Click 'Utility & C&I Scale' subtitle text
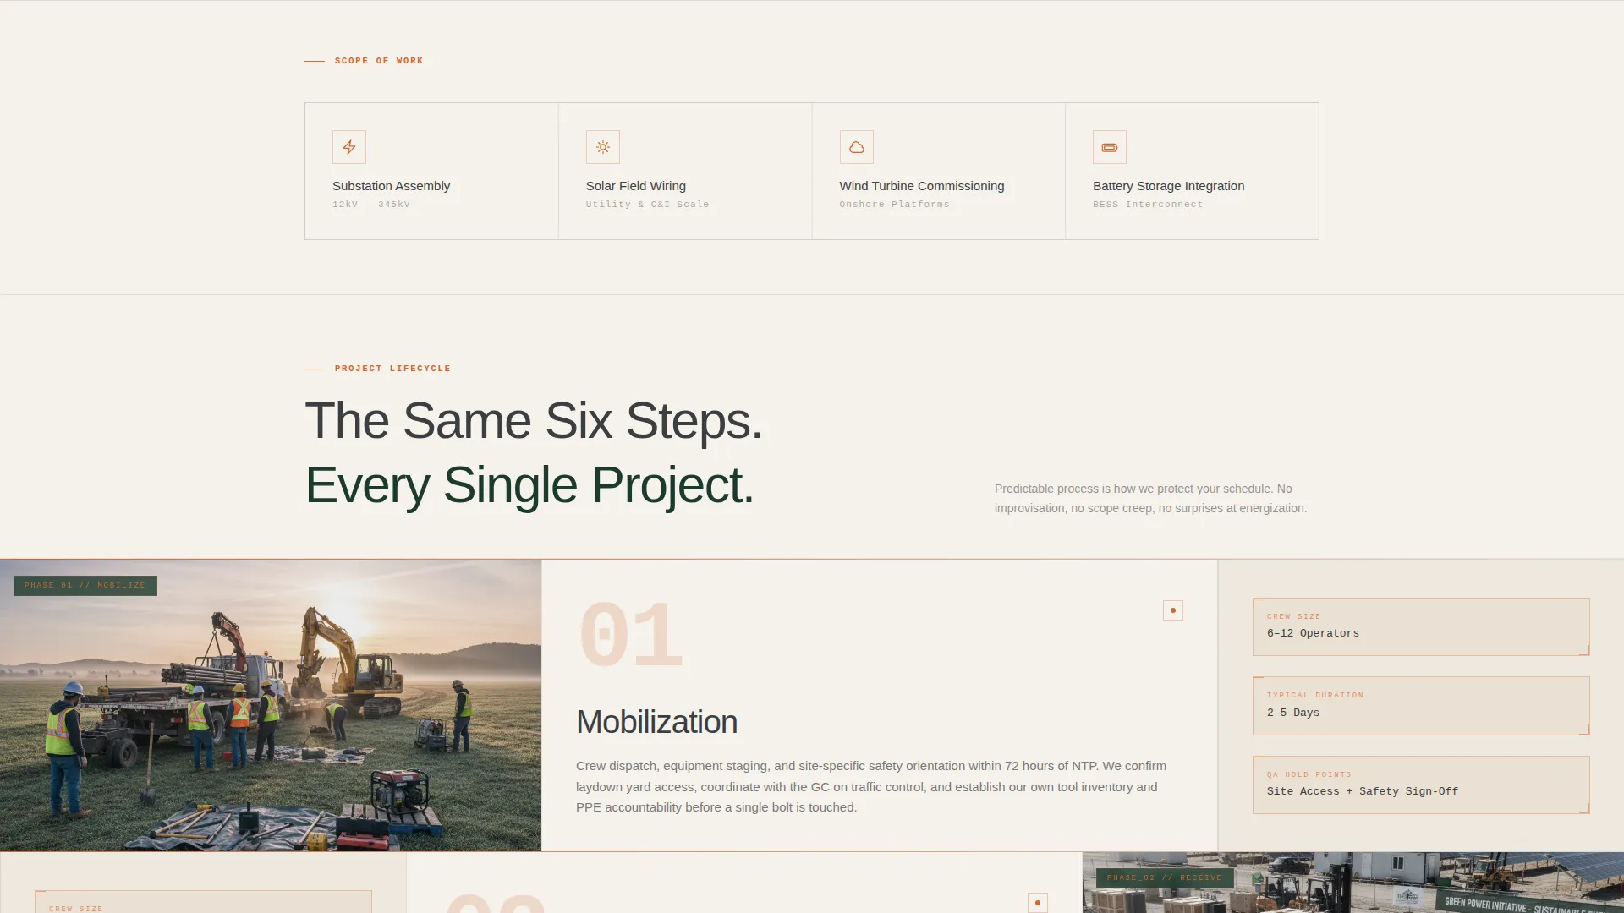This screenshot has height=913, width=1624. click(x=648, y=205)
